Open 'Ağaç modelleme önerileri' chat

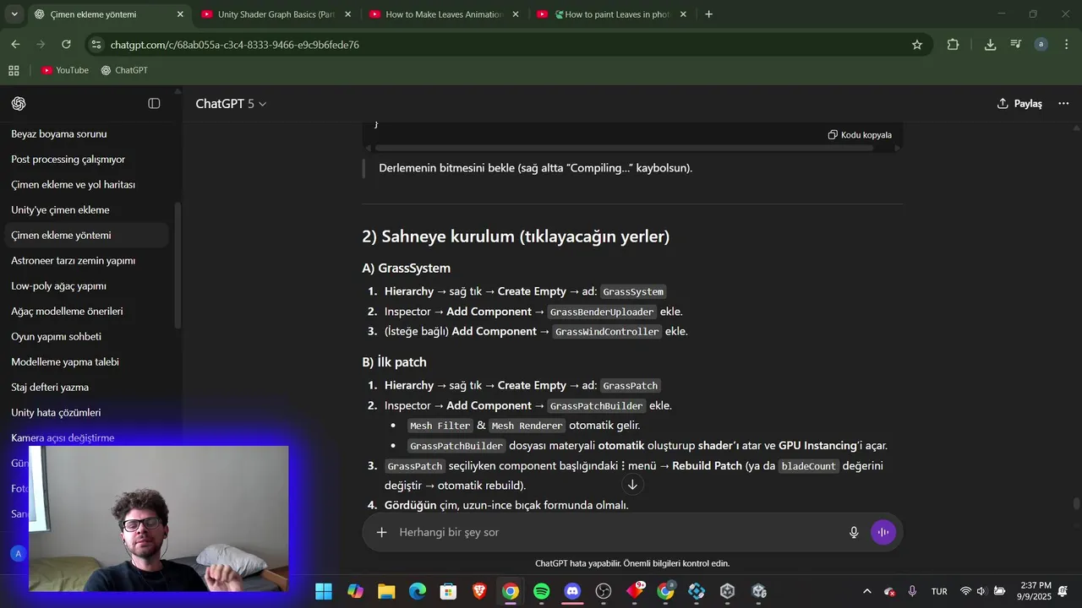[x=85, y=311]
